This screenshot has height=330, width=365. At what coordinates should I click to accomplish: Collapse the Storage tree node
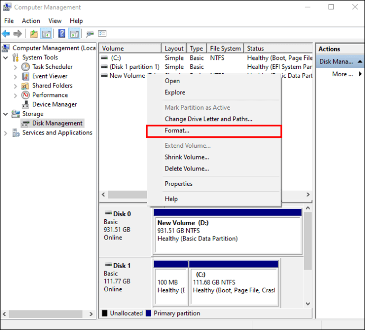point(6,114)
